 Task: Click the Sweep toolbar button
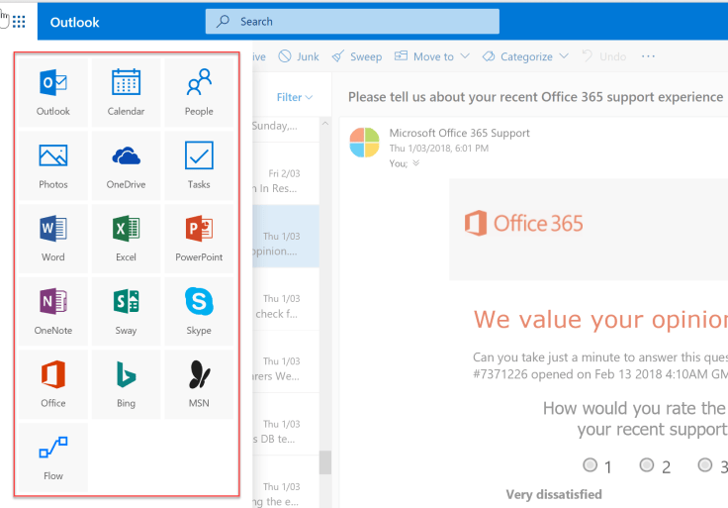point(357,56)
